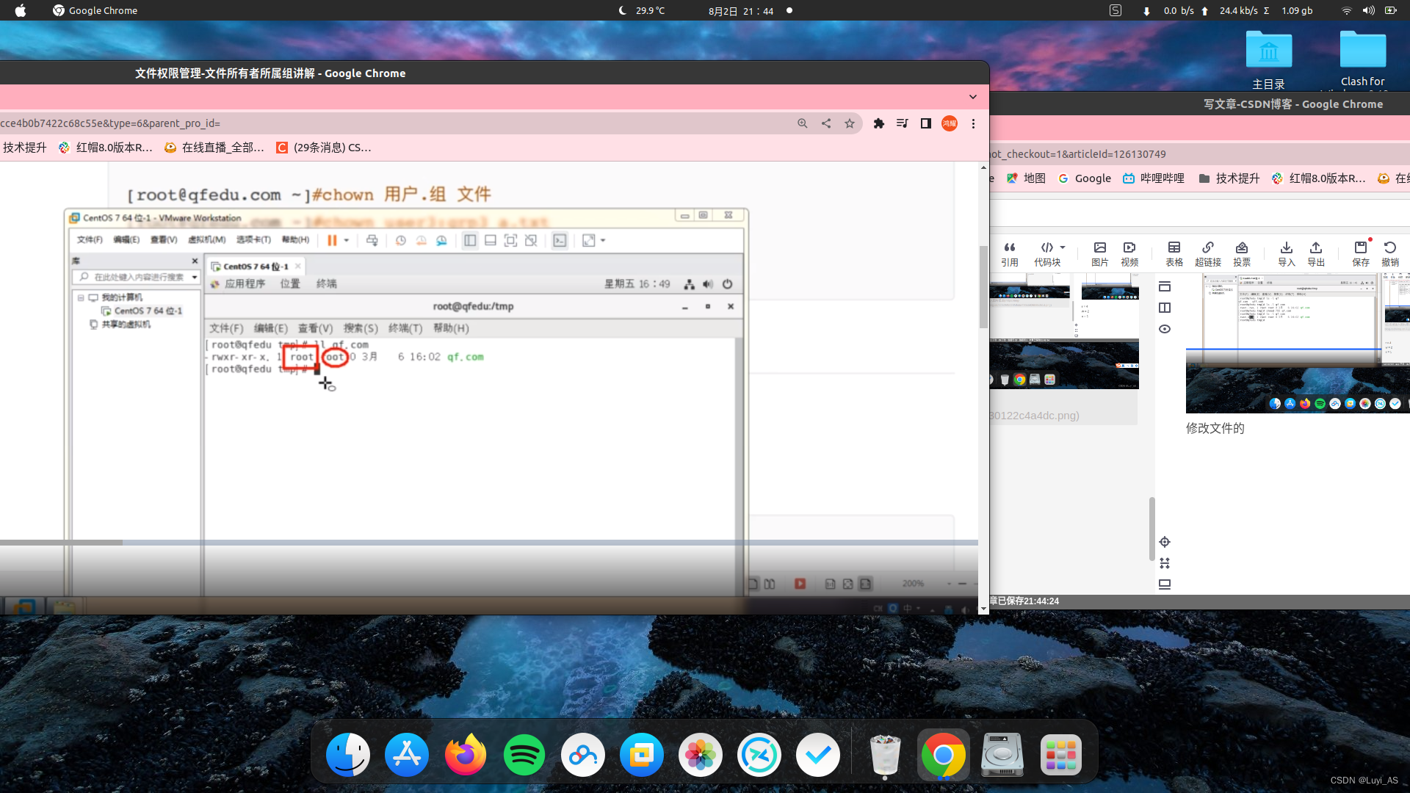1410x793 pixels.
Task: Click the 修改文件的 text in the CSDN preview
Action: point(1215,428)
